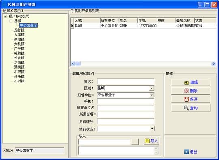The height and width of the screenshot is (160, 219).
Task: Click the 查询 search button
Action: coord(191,108)
